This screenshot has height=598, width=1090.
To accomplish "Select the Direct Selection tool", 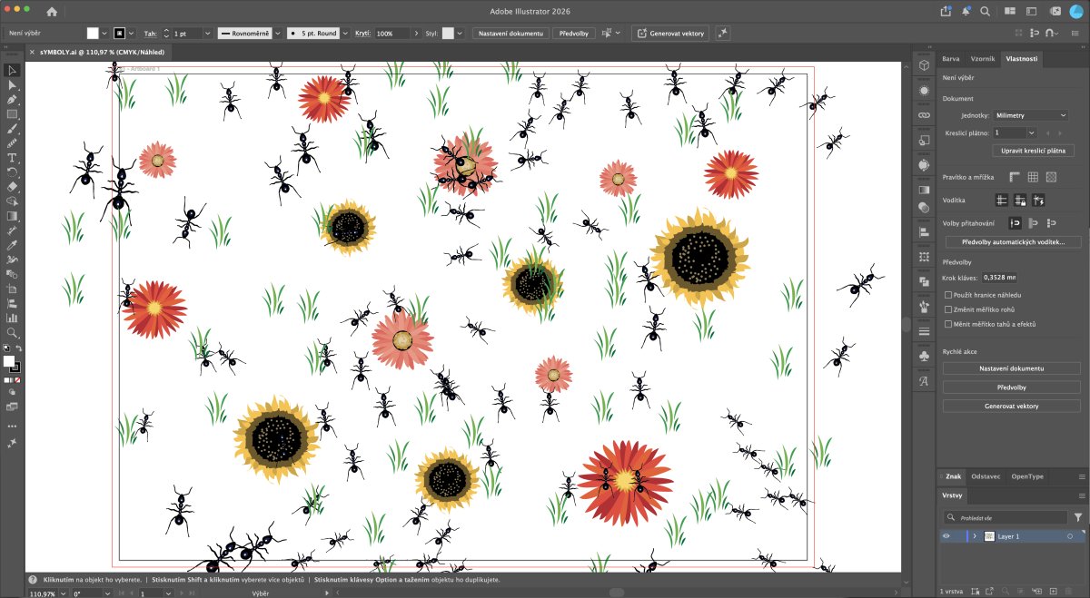I will (x=13, y=85).
